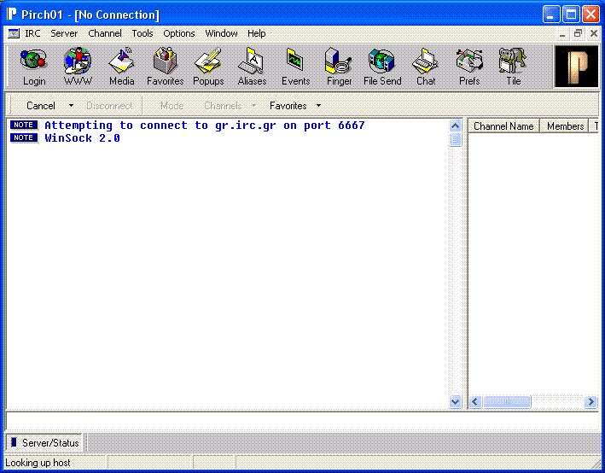Image resolution: width=605 pixels, height=473 pixels.
Task: Open the Media player icon
Action: 121,67
